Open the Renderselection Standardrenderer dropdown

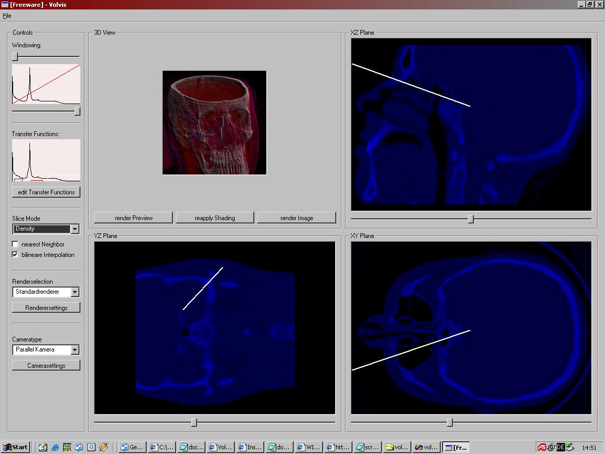75,292
